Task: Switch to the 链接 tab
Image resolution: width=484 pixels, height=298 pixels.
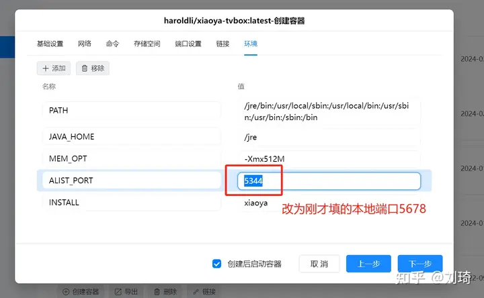Action: tap(223, 44)
